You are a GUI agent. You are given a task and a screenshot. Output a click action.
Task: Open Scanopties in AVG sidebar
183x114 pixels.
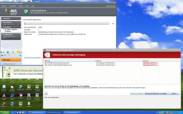click(11, 27)
